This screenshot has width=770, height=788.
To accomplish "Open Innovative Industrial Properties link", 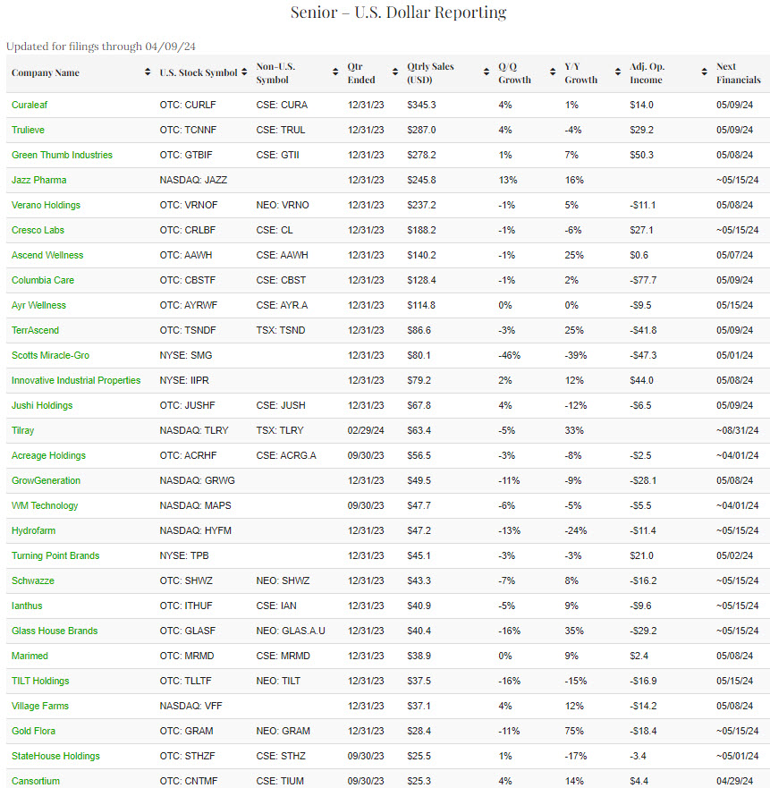I will 76,380.
